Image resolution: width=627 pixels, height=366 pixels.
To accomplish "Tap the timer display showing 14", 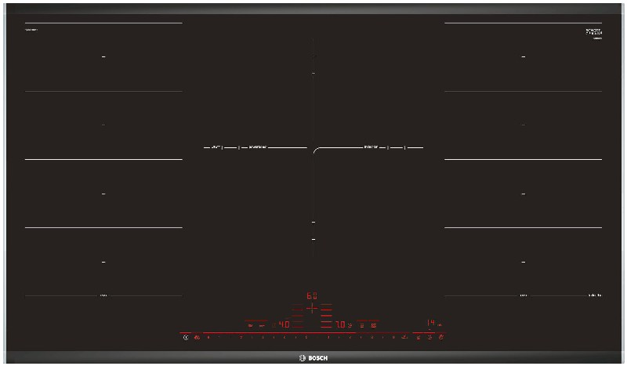I will (x=430, y=322).
